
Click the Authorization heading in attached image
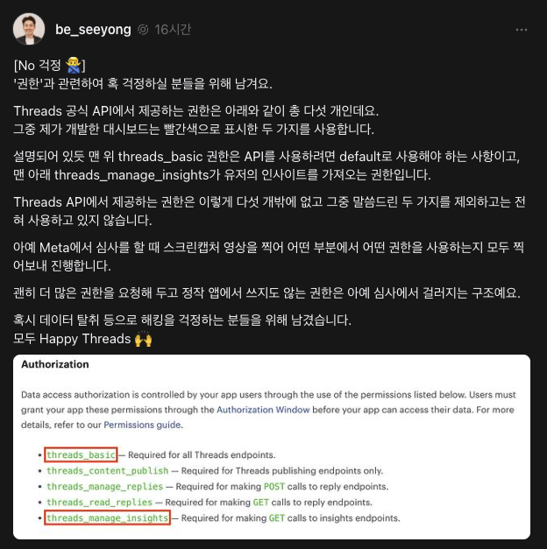55,364
